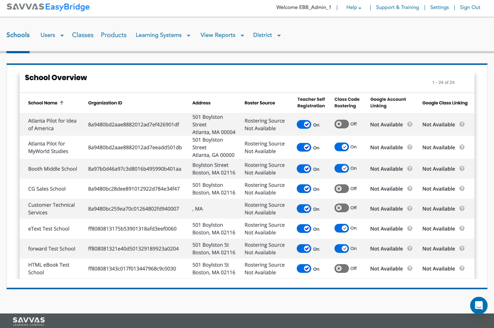Click organization ID ff8080813175b53901318afd3eef0060

(x=132, y=229)
